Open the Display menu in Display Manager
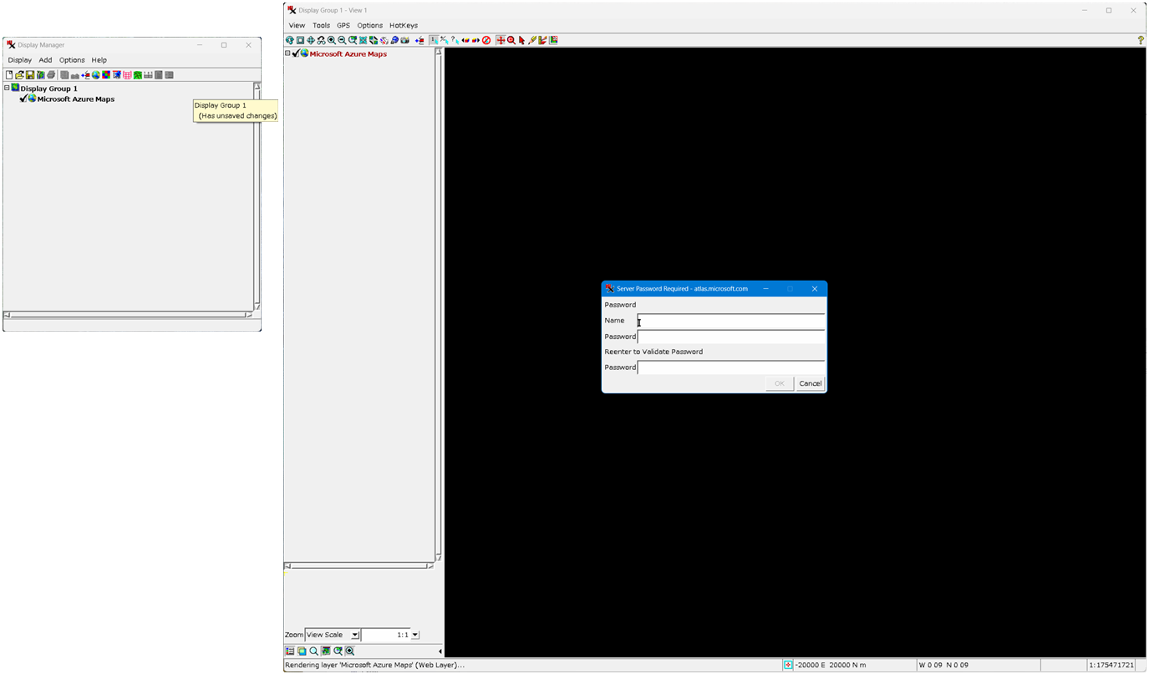 pyautogui.click(x=20, y=60)
